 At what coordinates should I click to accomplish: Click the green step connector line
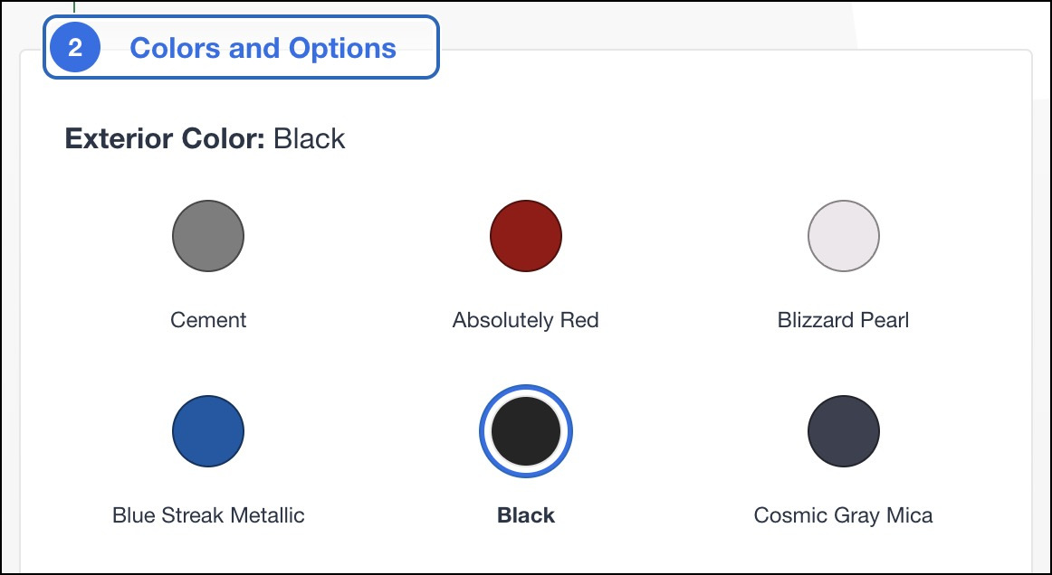tap(74, 7)
